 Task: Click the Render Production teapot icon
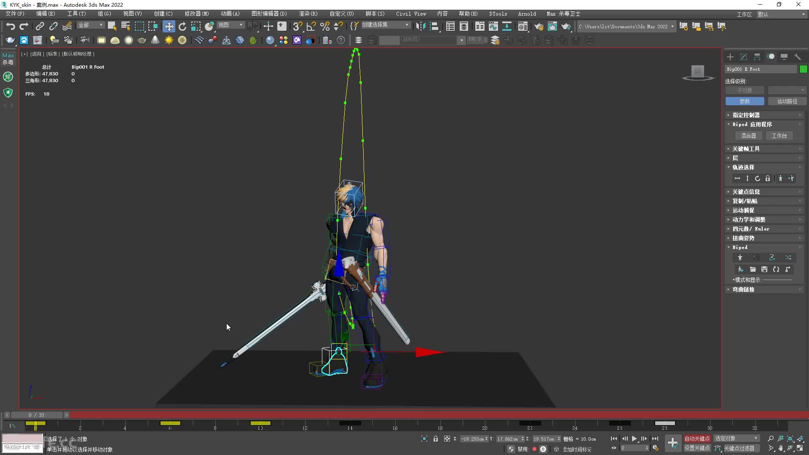click(x=566, y=27)
